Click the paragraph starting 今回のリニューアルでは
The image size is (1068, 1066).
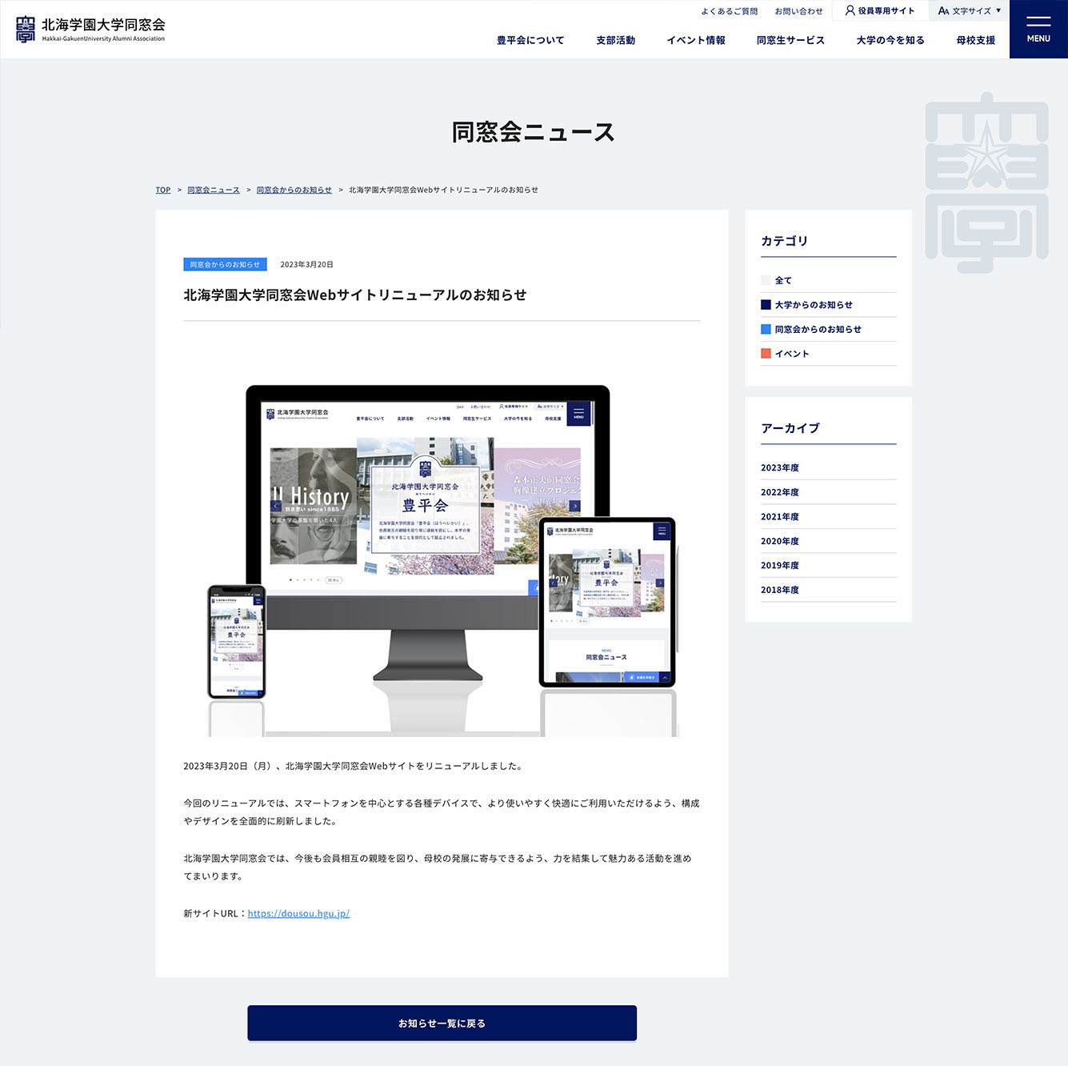tap(442, 812)
